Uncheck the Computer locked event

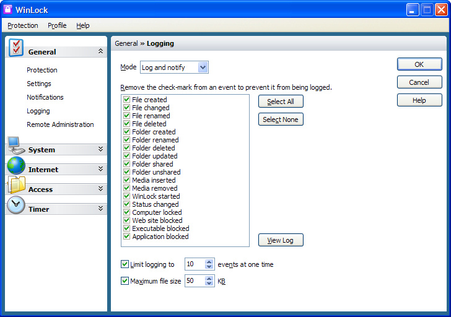point(126,212)
